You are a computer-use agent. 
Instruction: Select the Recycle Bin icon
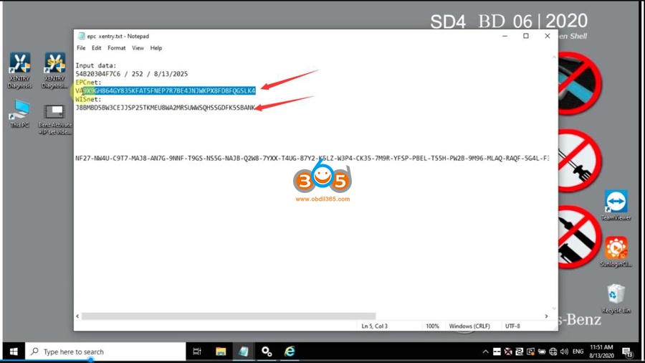point(616,299)
